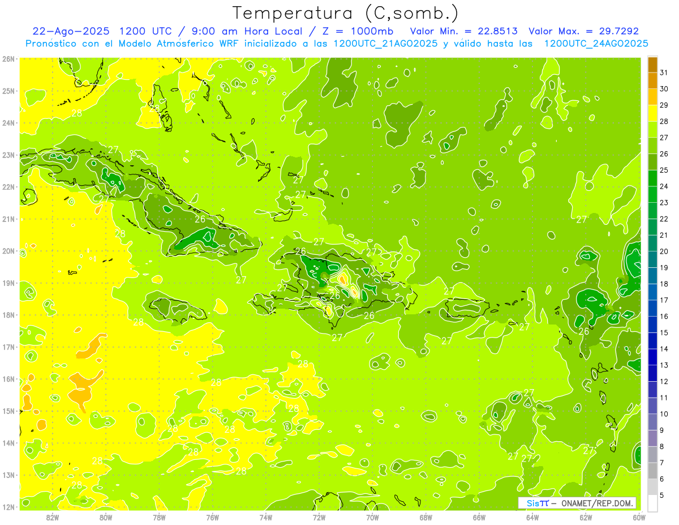Click the longitude axis label "70W"
Viewport: 679px width, 525px height.
(x=372, y=517)
